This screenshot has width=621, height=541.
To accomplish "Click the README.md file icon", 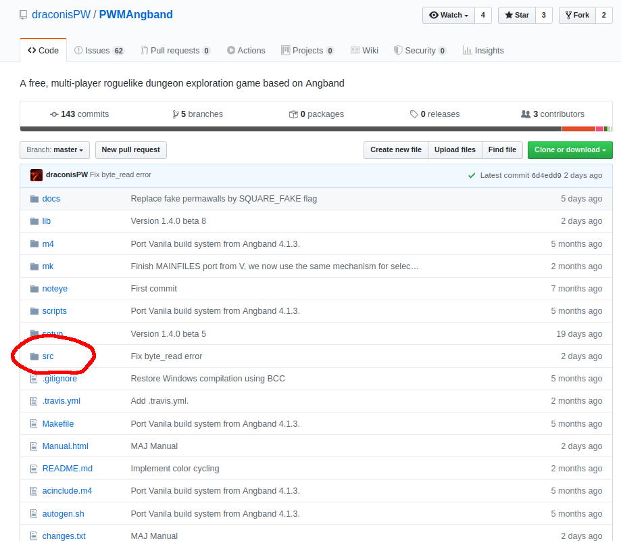I will coord(34,469).
